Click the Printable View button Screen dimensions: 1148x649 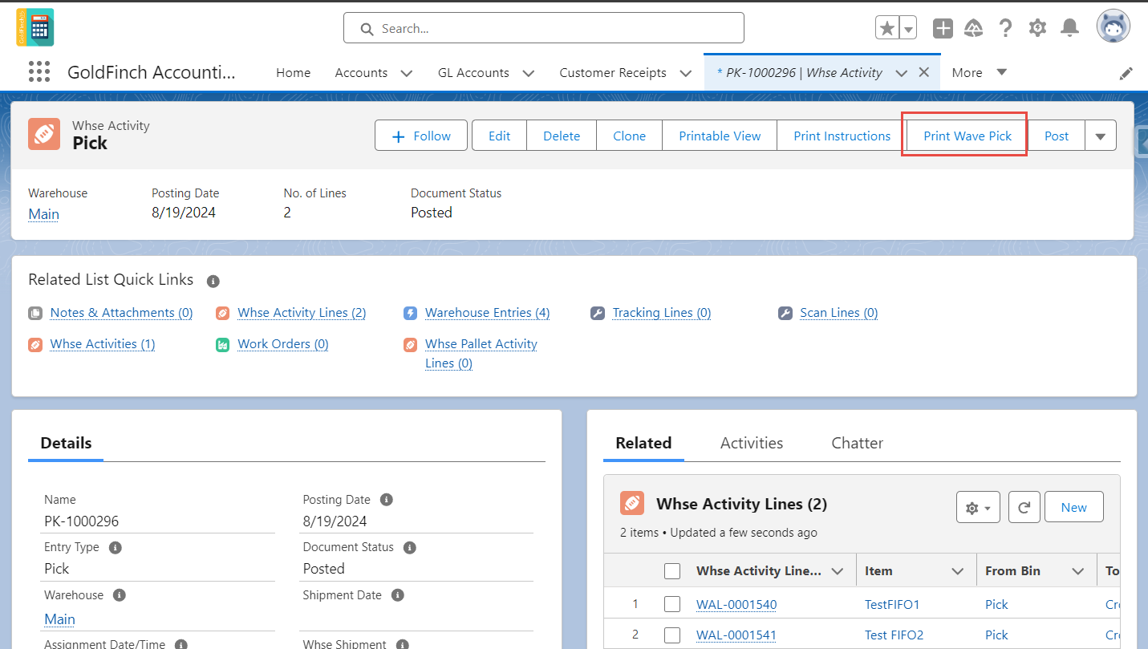point(720,136)
